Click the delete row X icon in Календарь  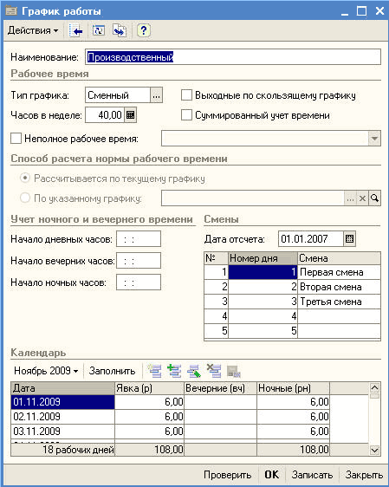[x=214, y=371]
